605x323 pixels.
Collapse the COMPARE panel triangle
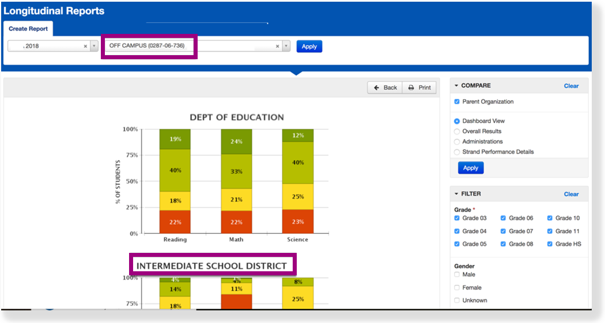456,86
